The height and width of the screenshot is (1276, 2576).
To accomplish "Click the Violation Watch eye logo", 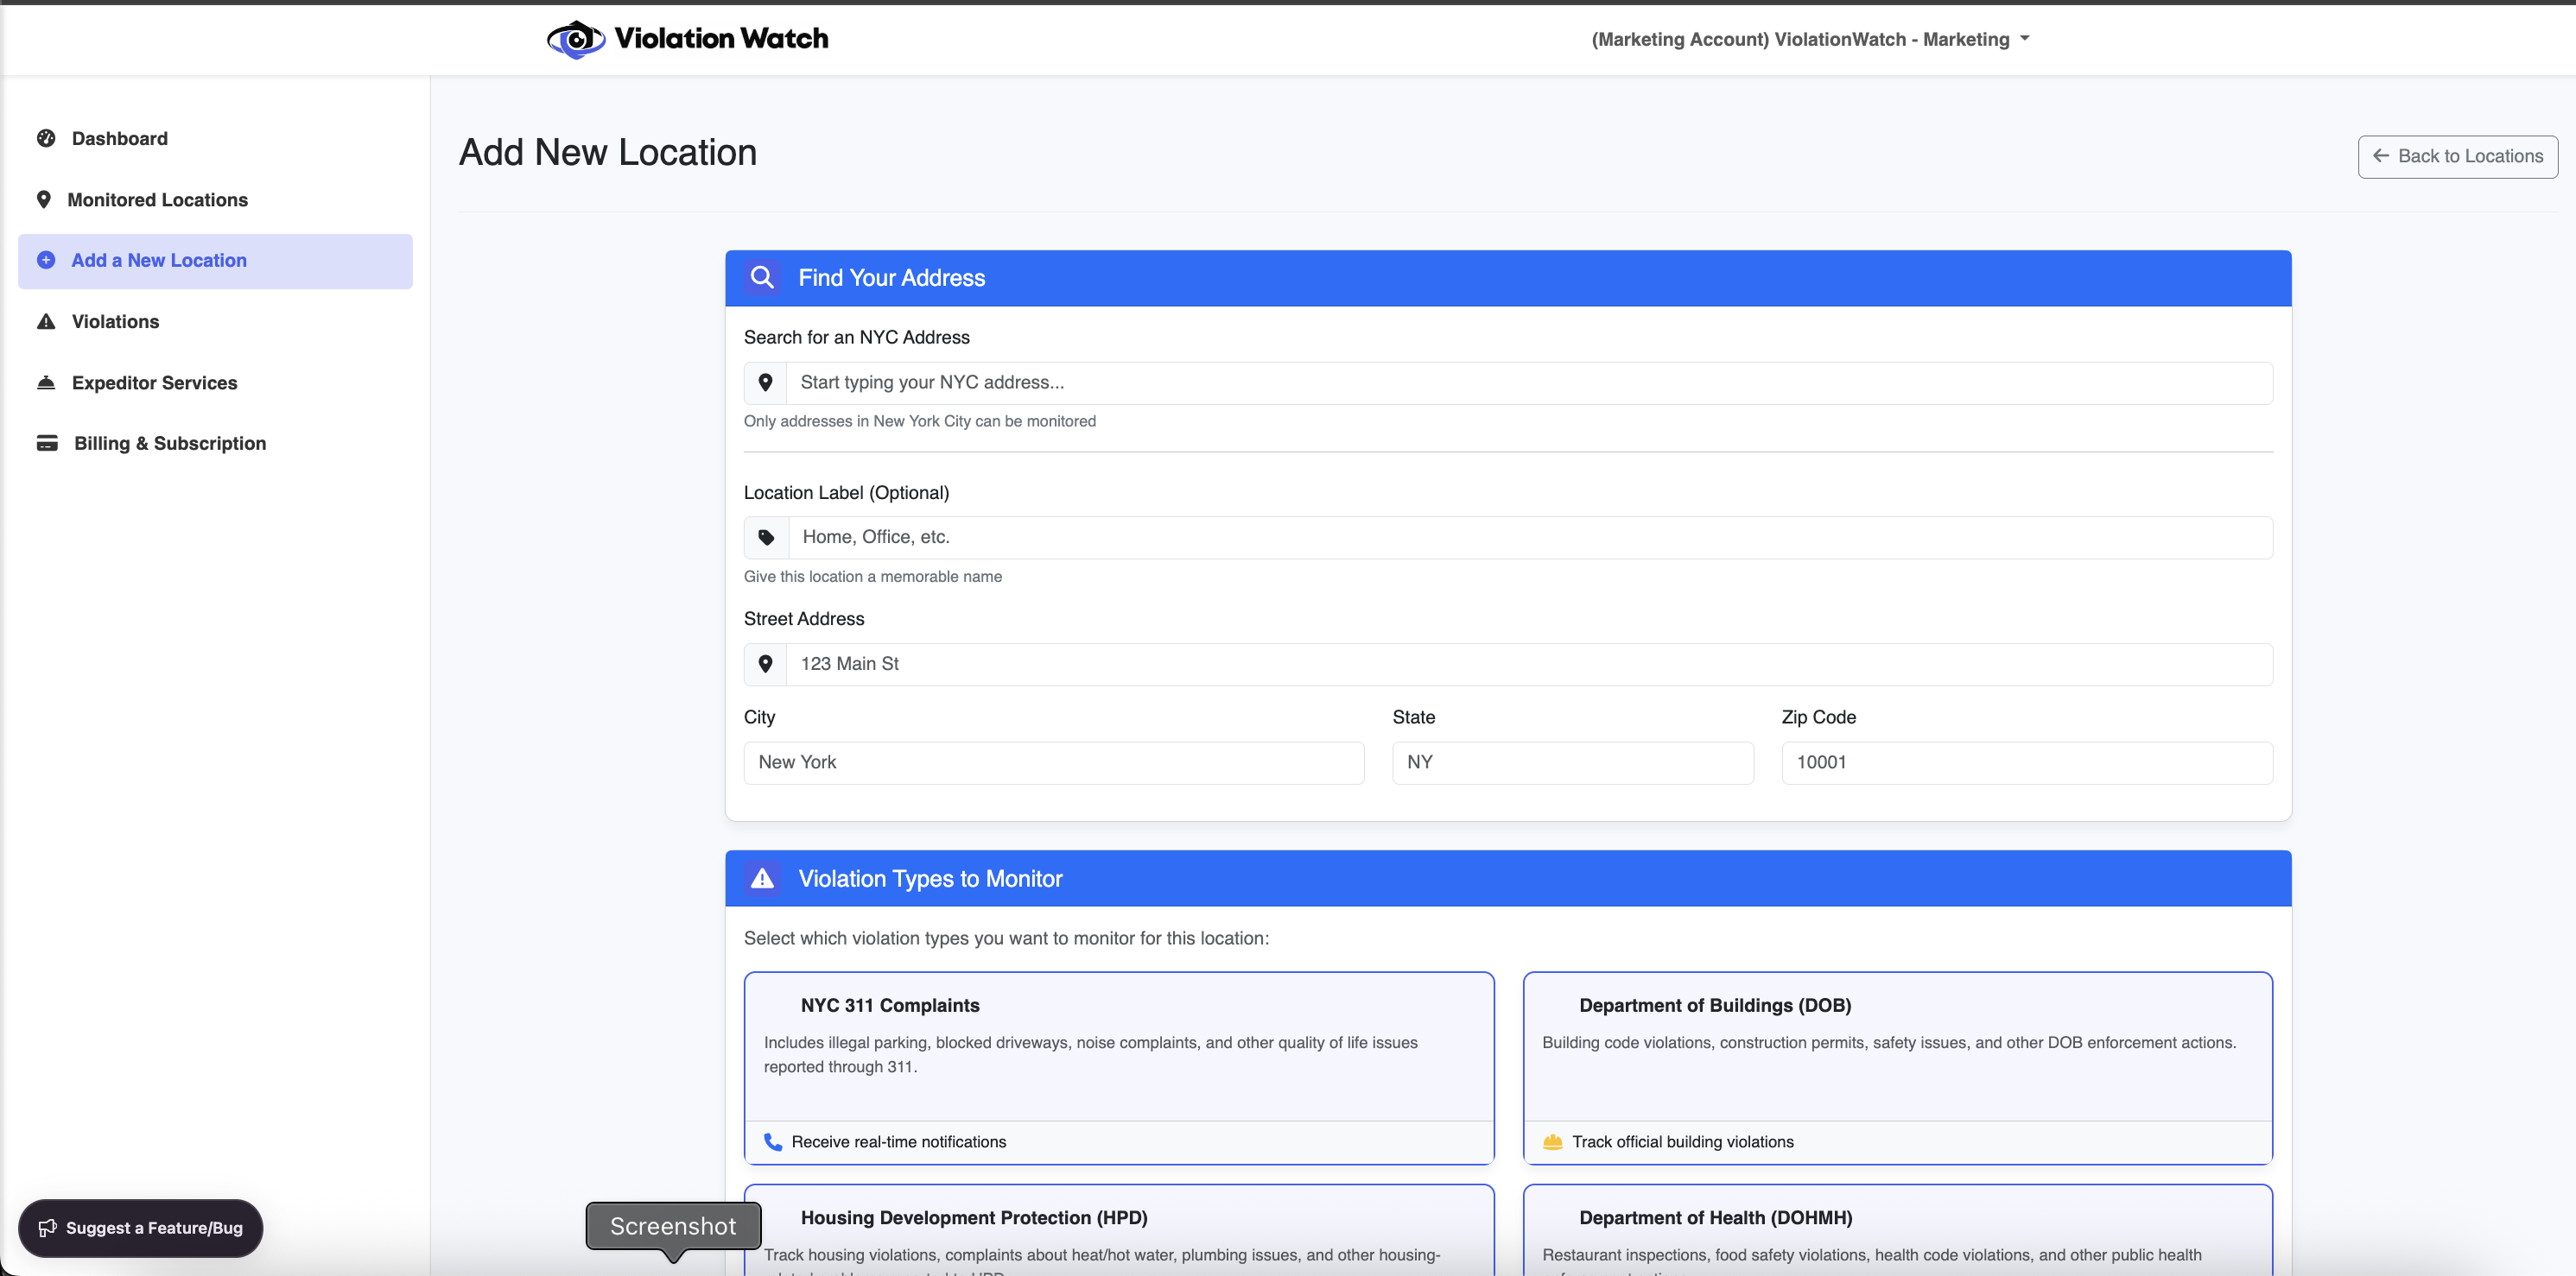I will tap(576, 39).
